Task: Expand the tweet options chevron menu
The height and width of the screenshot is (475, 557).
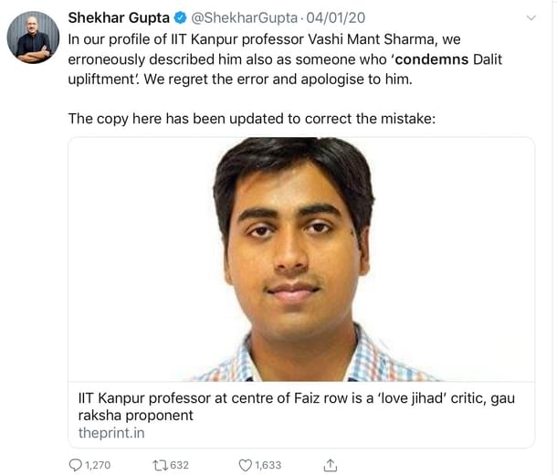Action: 532,18
